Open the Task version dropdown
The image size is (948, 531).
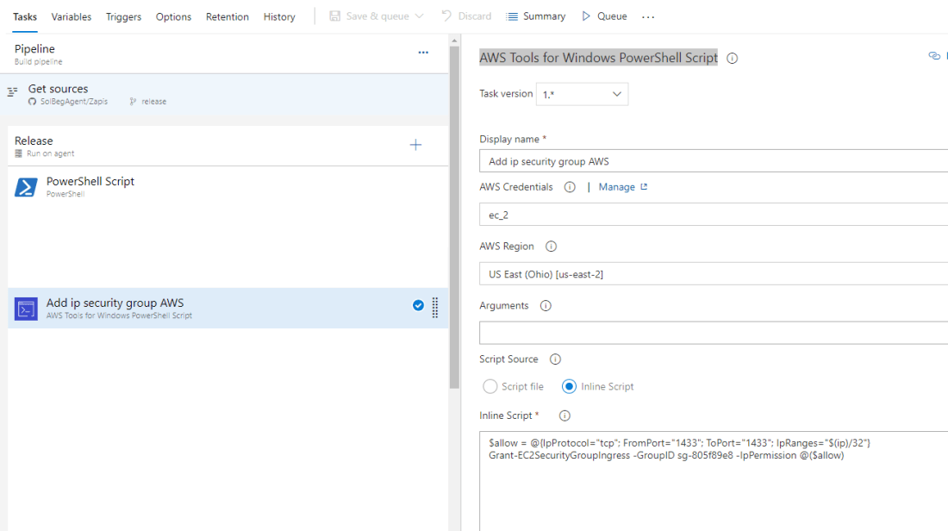[x=581, y=93]
